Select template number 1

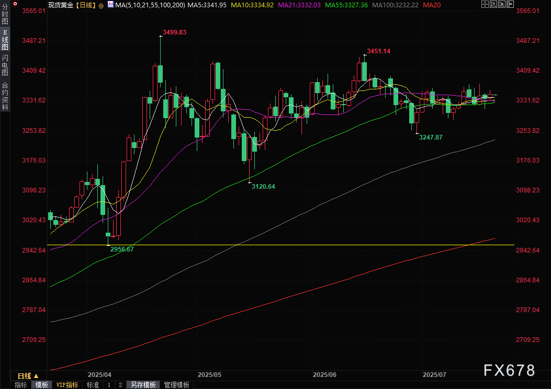tap(109, 385)
